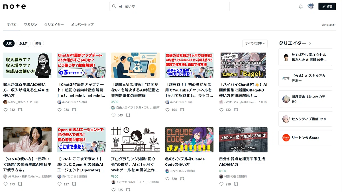This screenshot has height=192, width=342.
Task: Open the user avatar menu
Action: point(311,6)
